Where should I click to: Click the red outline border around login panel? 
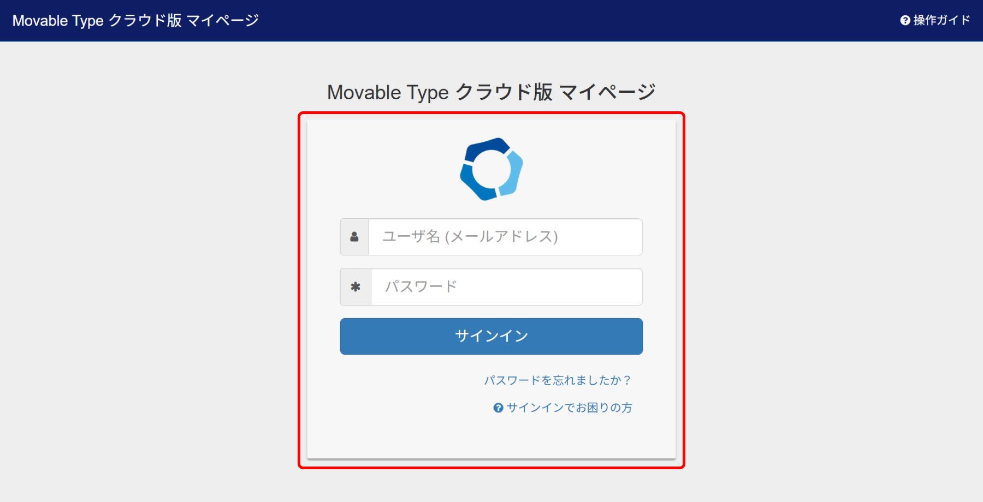click(x=299, y=289)
